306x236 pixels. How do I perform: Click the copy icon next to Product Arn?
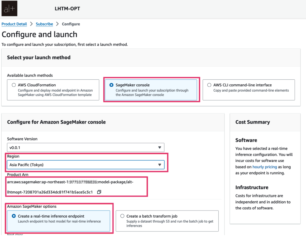[99, 192]
